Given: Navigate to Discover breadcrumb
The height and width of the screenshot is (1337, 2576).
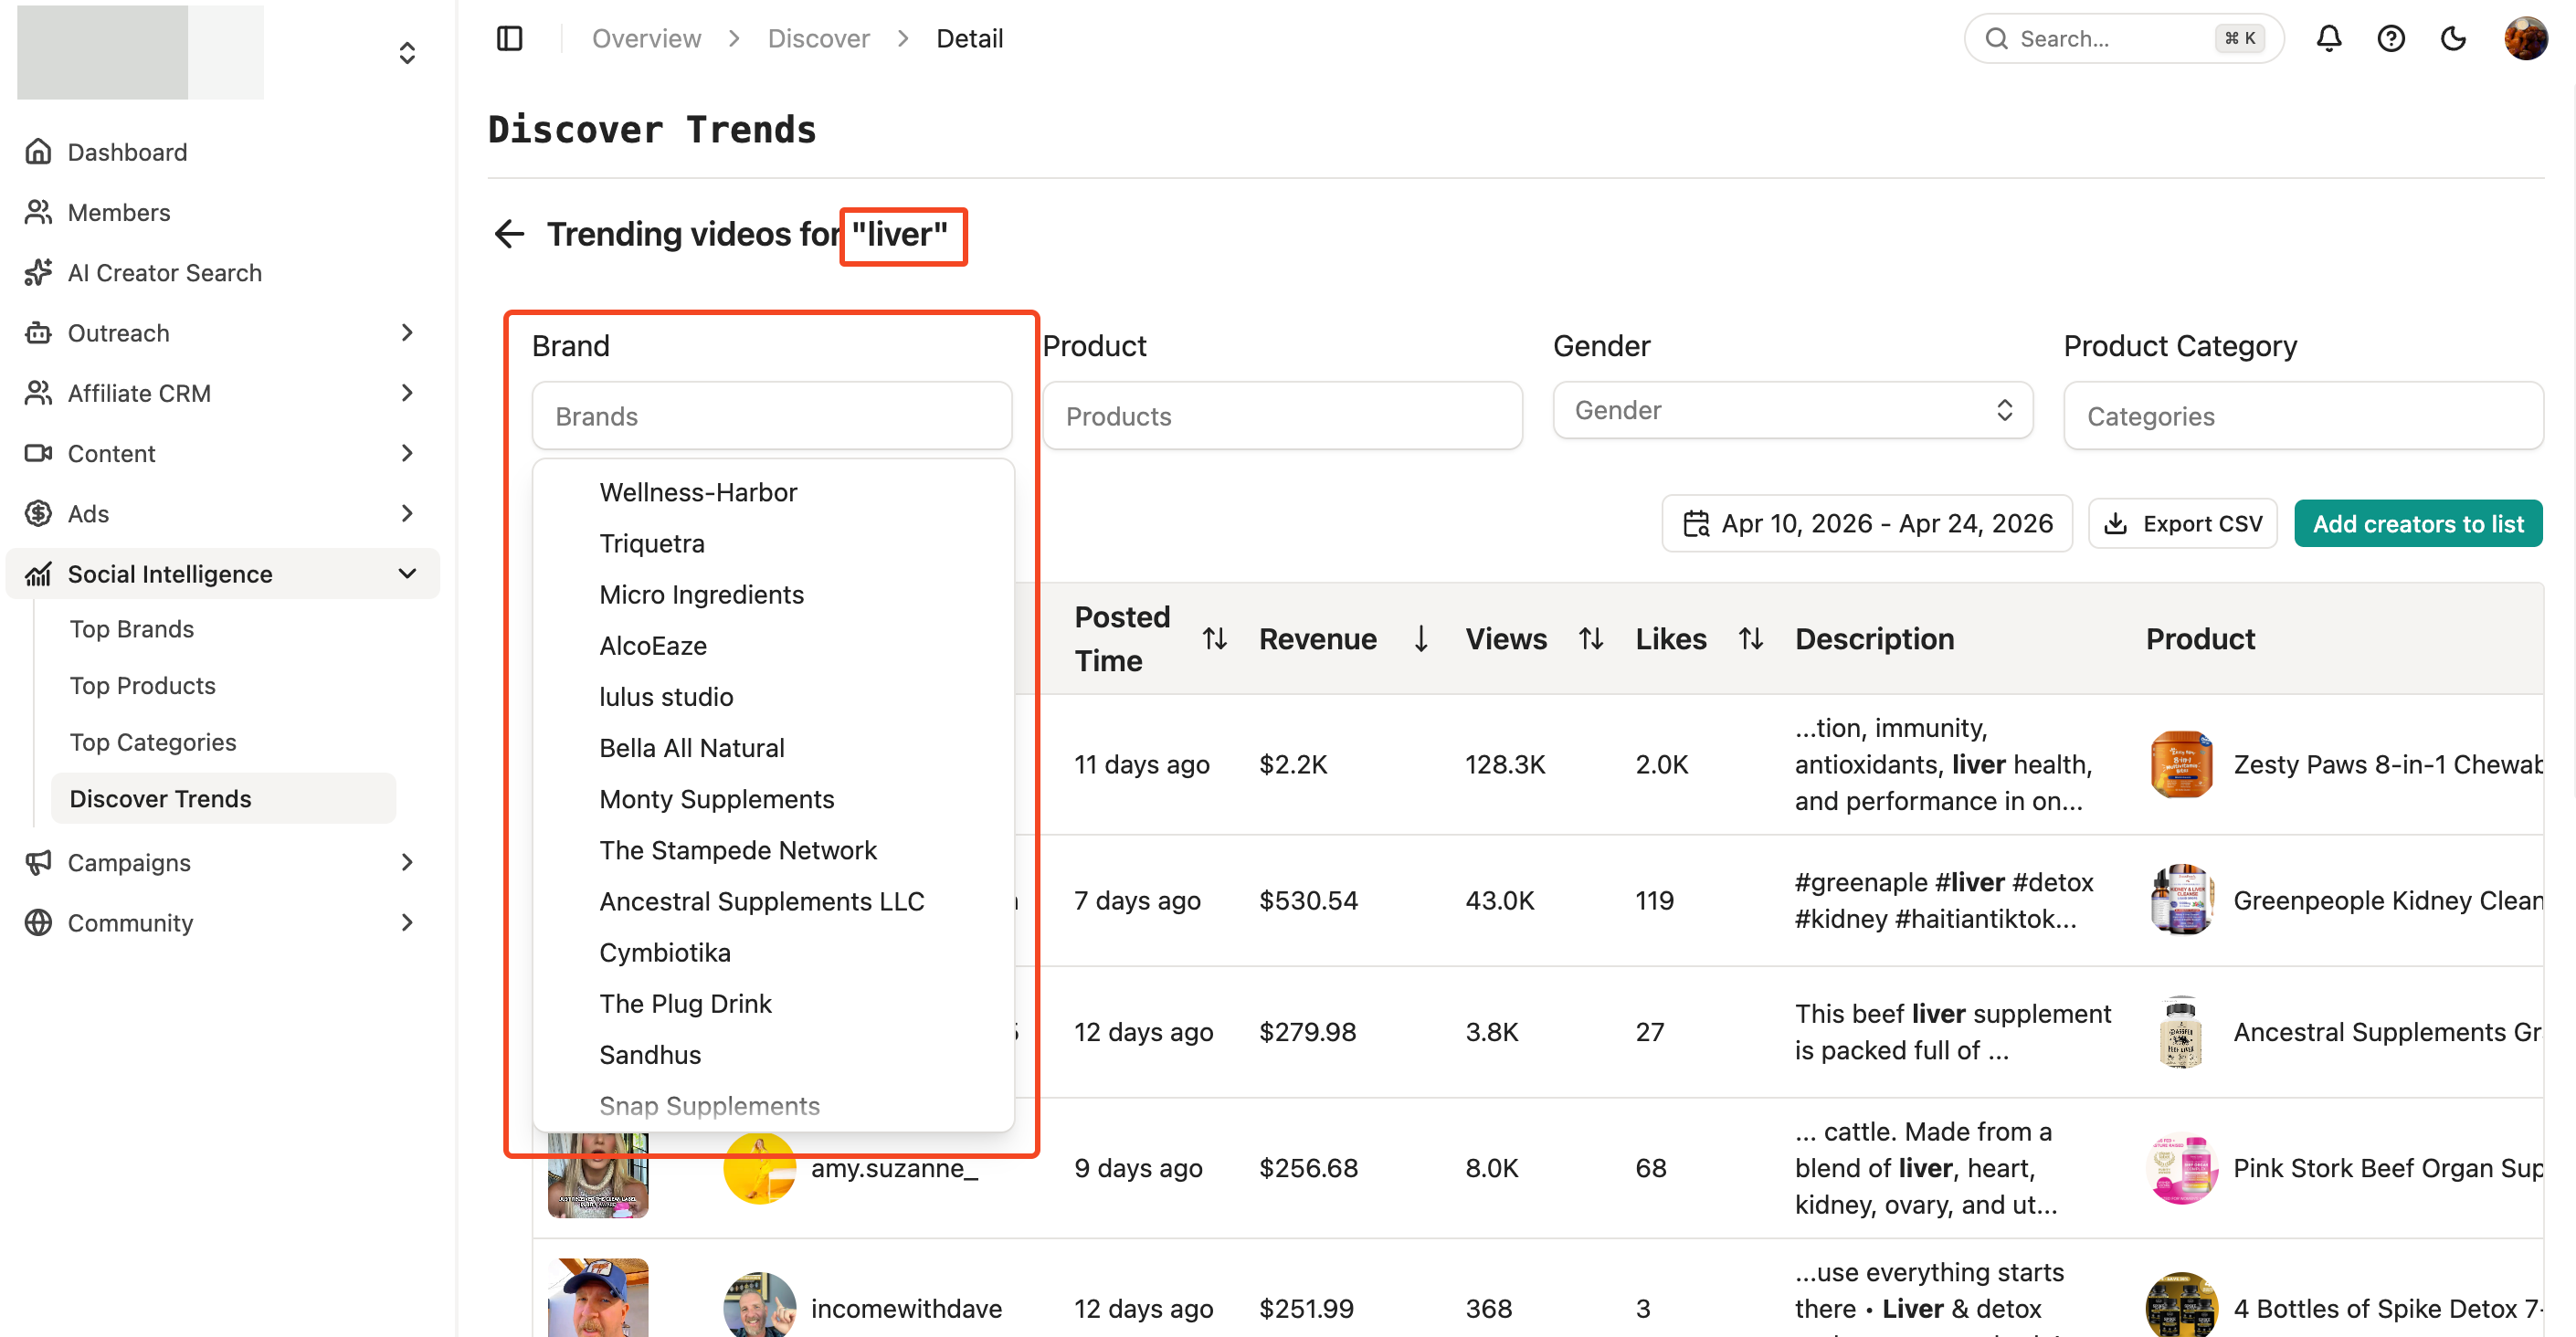Looking at the screenshot, I should coord(818,38).
